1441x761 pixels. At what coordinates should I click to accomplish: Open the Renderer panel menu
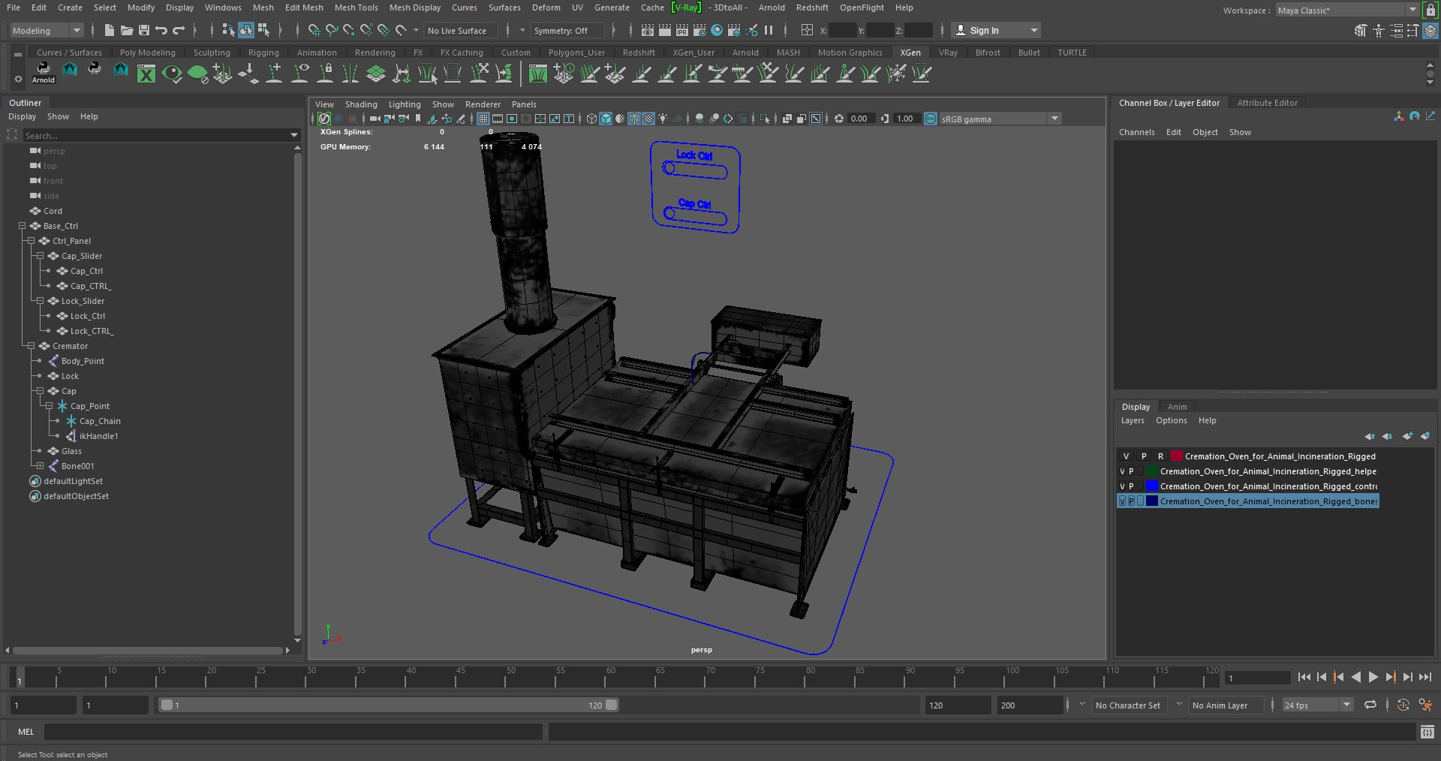coord(483,104)
